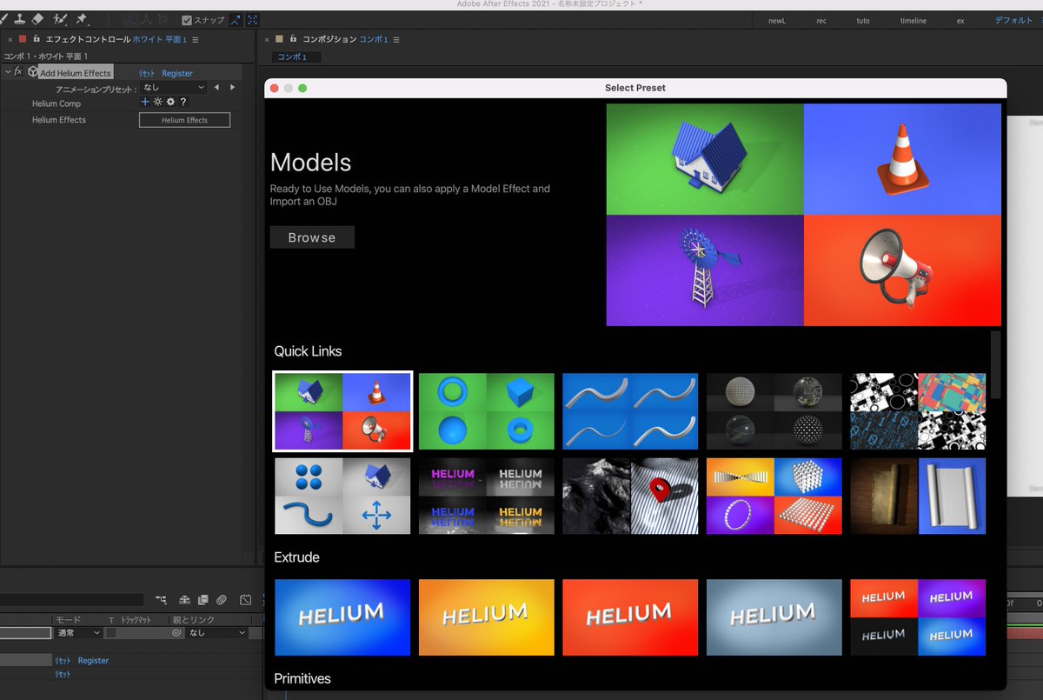Switch to the tuto workspace

pyautogui.click(x=863, y=20)
